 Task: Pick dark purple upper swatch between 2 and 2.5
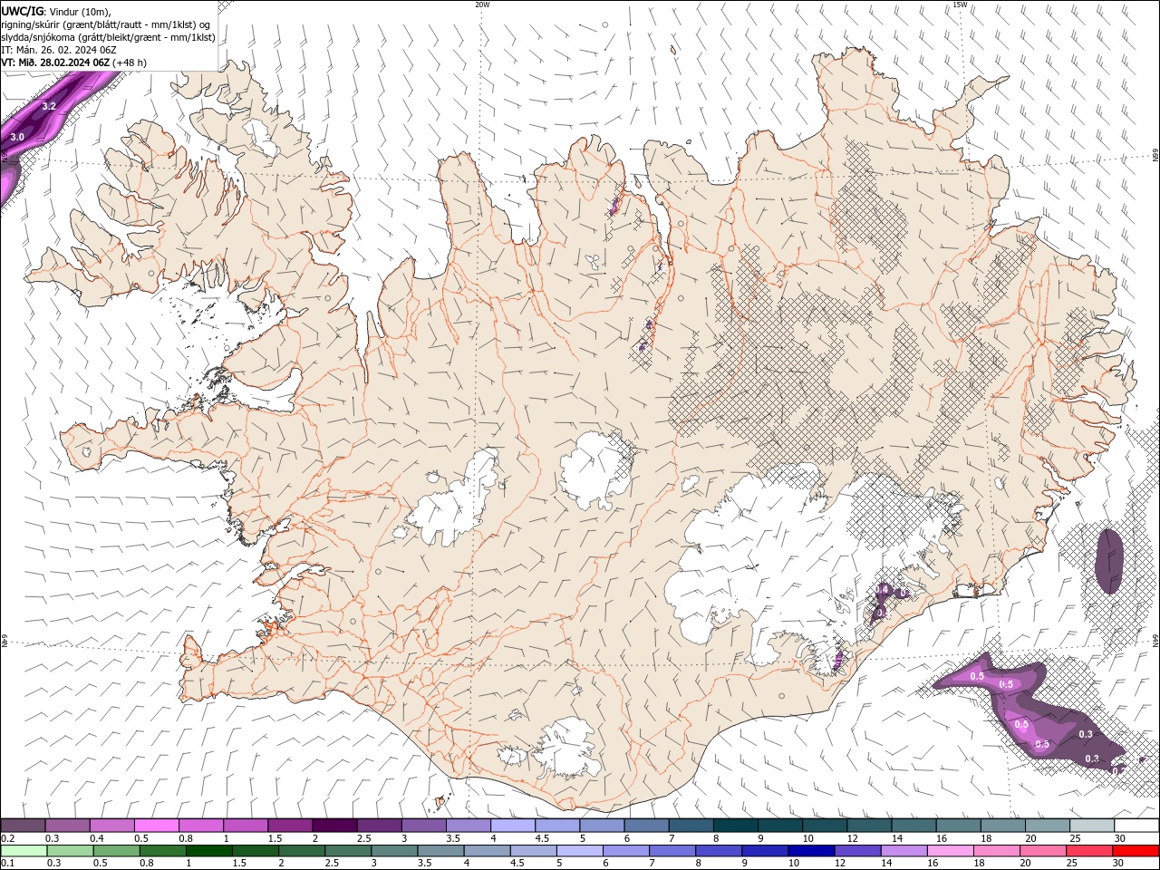point(333,825)
